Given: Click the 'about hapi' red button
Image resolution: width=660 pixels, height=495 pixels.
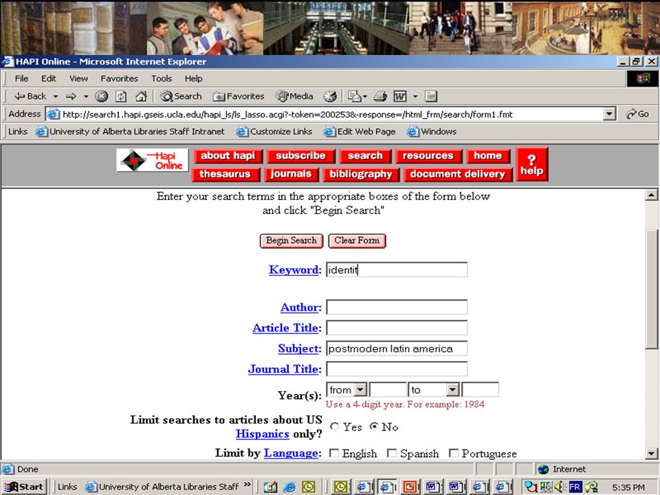Looking at the screenshot, I should pos(228,156).
